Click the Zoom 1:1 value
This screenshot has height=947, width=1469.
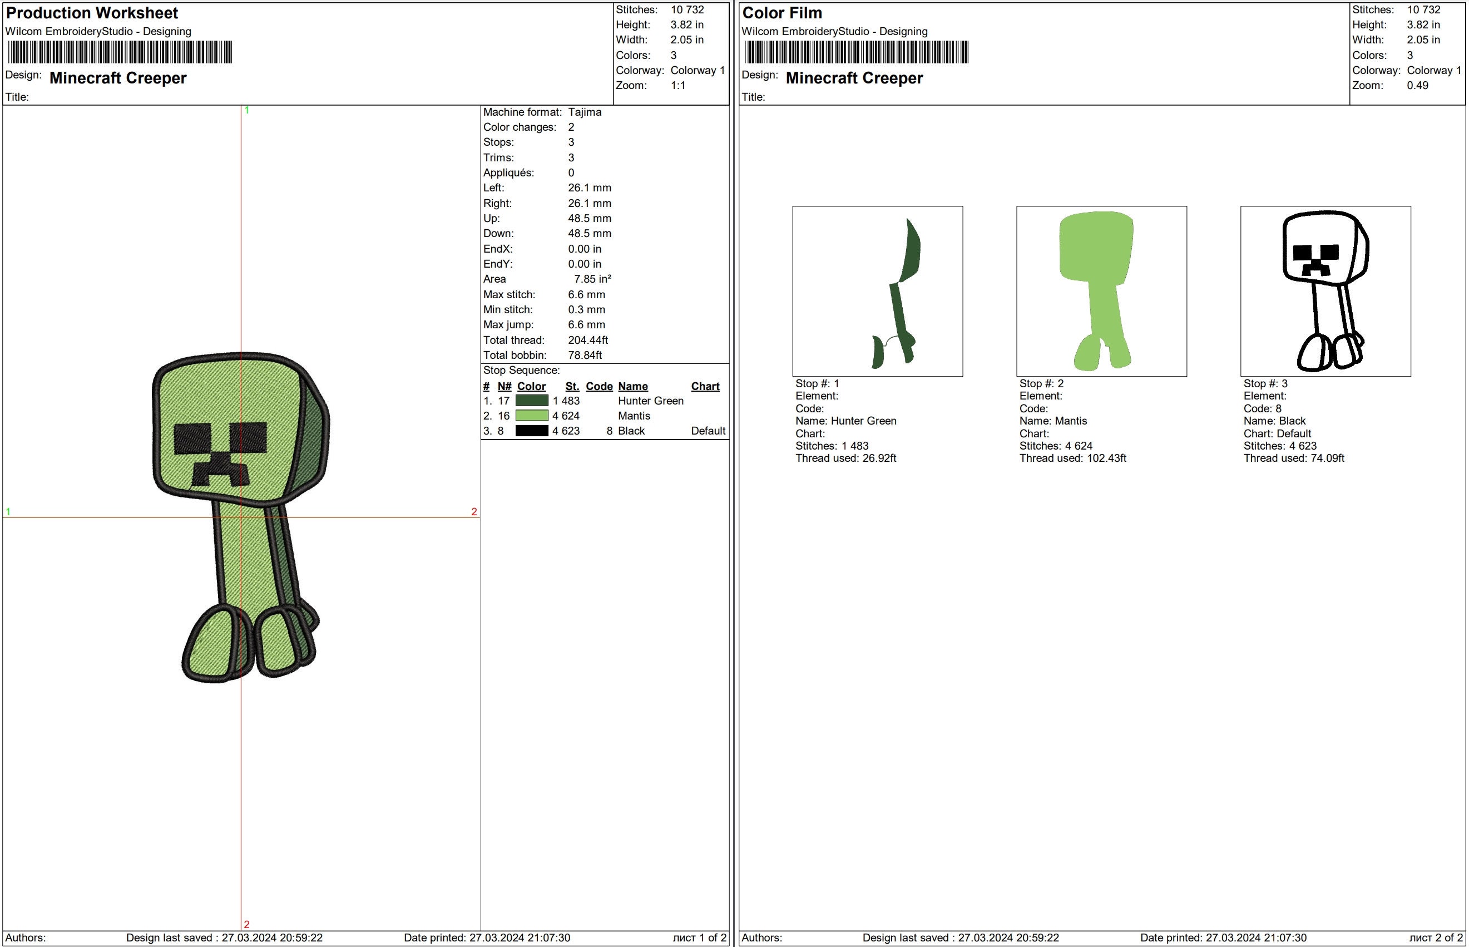coord(679,86)
